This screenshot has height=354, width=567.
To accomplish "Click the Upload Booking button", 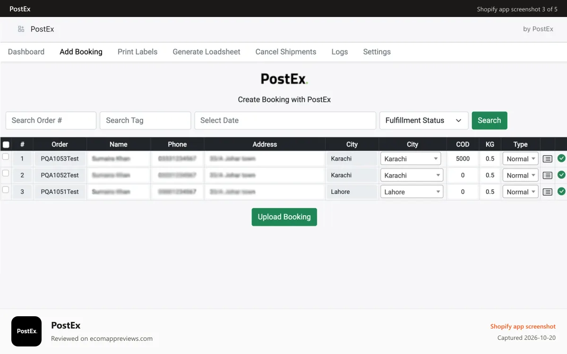I will 284,217.
